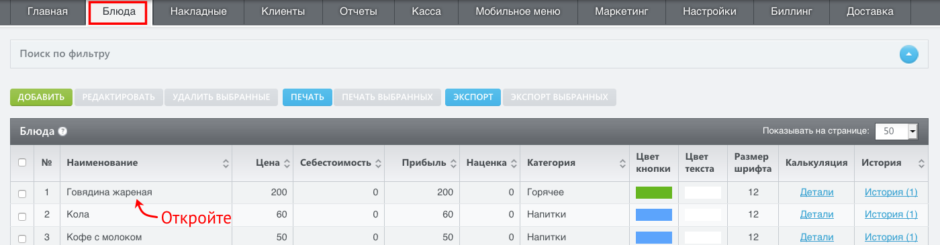The height and width of the screenshot is (245, 940).
Task: Open the rows-per-page dropdown showing 50
Action: point(896,132)
